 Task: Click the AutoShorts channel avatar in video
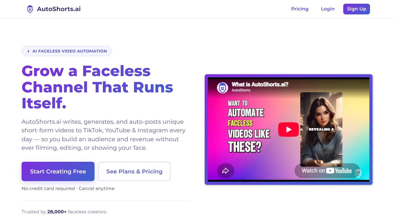(223, 87)
